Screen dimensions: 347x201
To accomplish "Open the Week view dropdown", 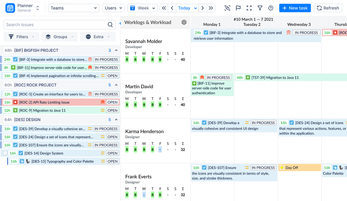I will pyautogui.click(x=142, y=8).
